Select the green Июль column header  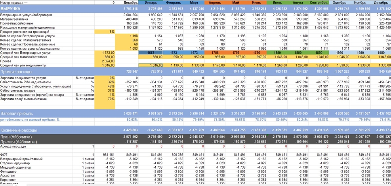[277, 2]
